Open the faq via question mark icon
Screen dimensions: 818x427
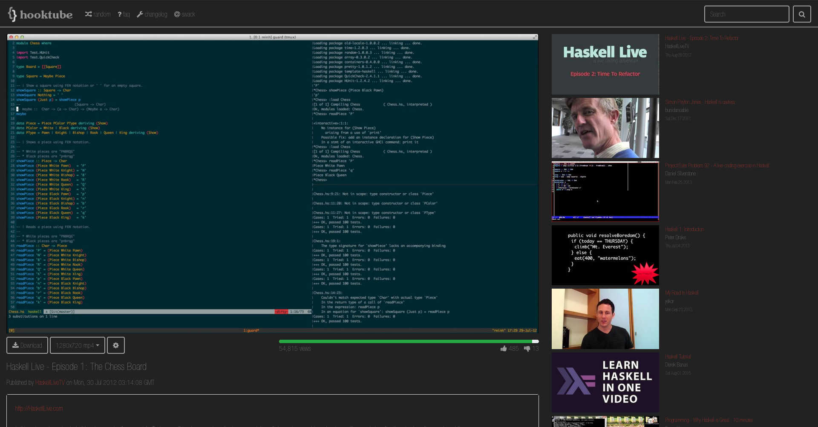tap(120, 14)
